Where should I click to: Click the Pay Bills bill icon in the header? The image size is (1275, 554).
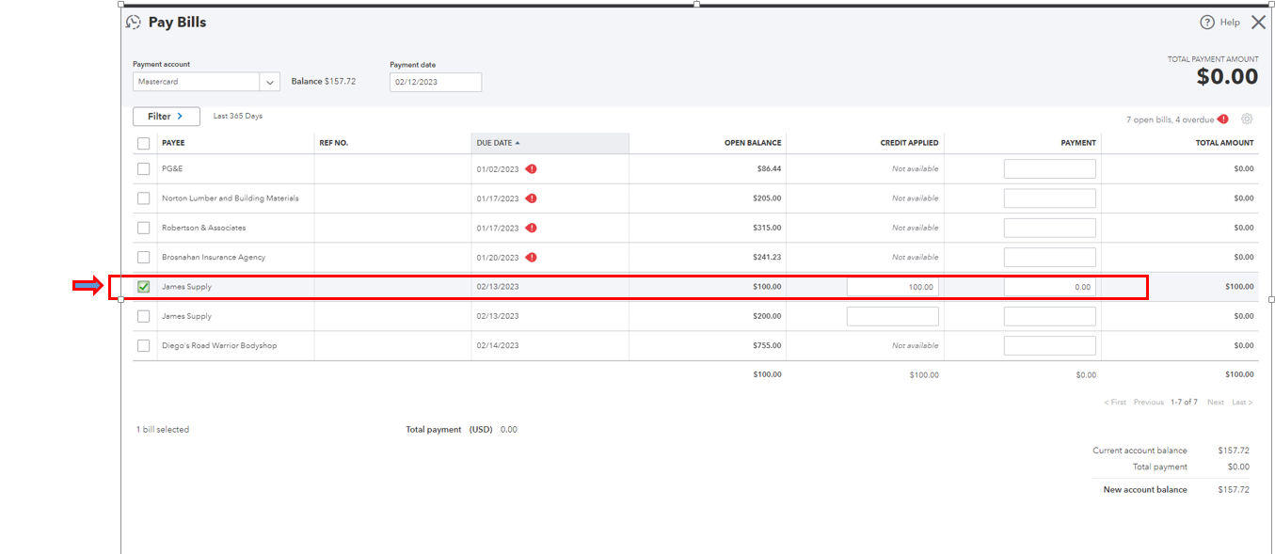(133, 21)
